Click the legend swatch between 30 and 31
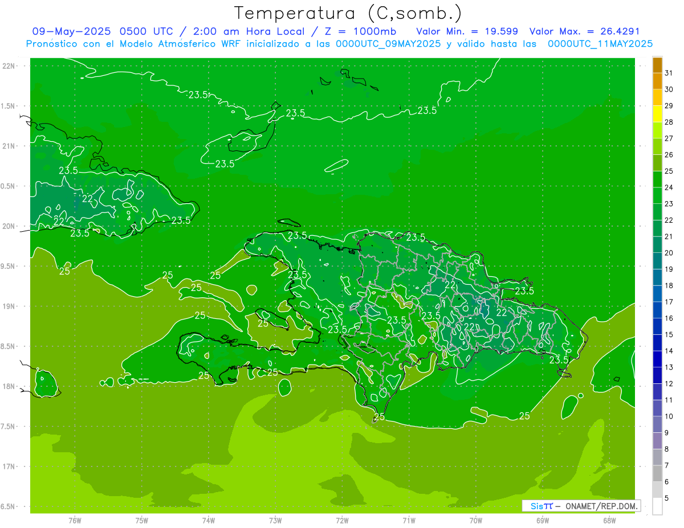The image size is (684, 528). [x=657, y=81]
